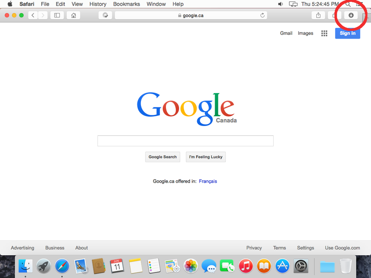
Task: Reload the google.ca page
Action: pos(262,15)
